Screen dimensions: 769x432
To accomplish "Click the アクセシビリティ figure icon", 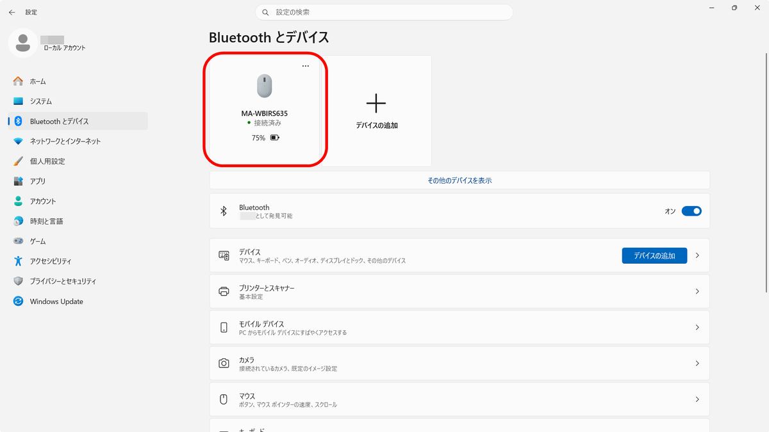I will (19, 261).
